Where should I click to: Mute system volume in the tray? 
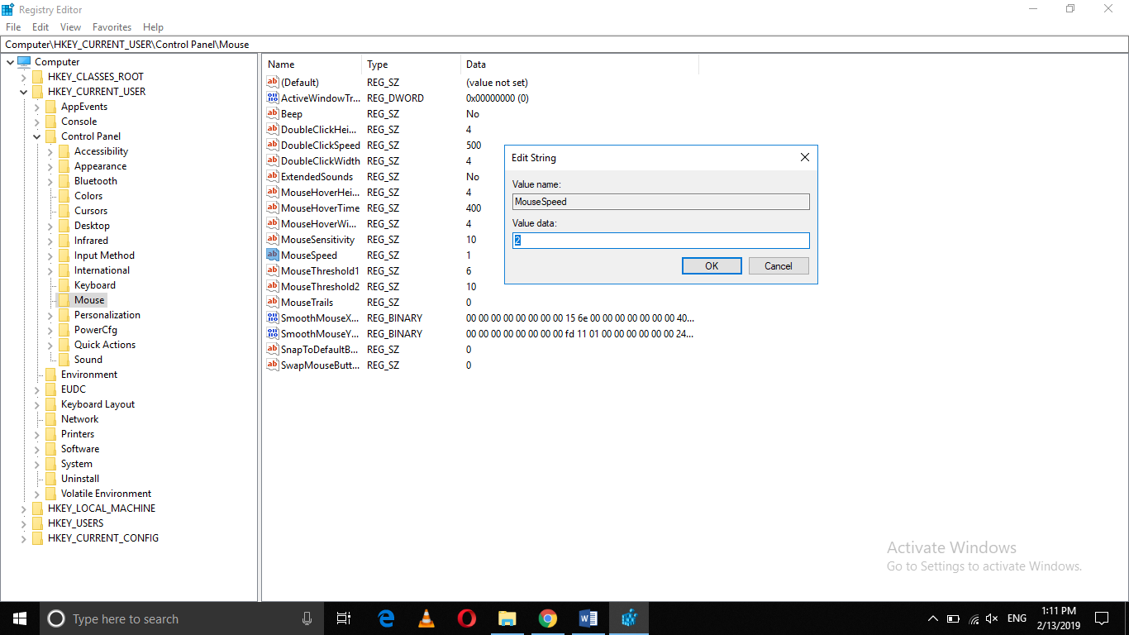(x=991, y=618)
